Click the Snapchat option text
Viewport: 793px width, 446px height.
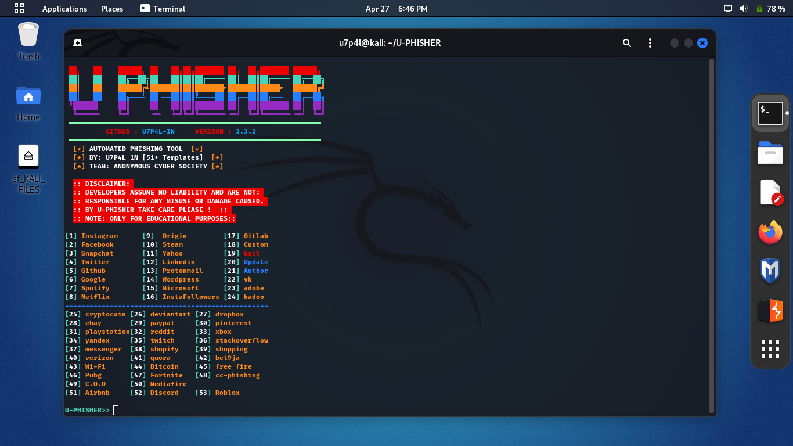[x=98, y=253]
